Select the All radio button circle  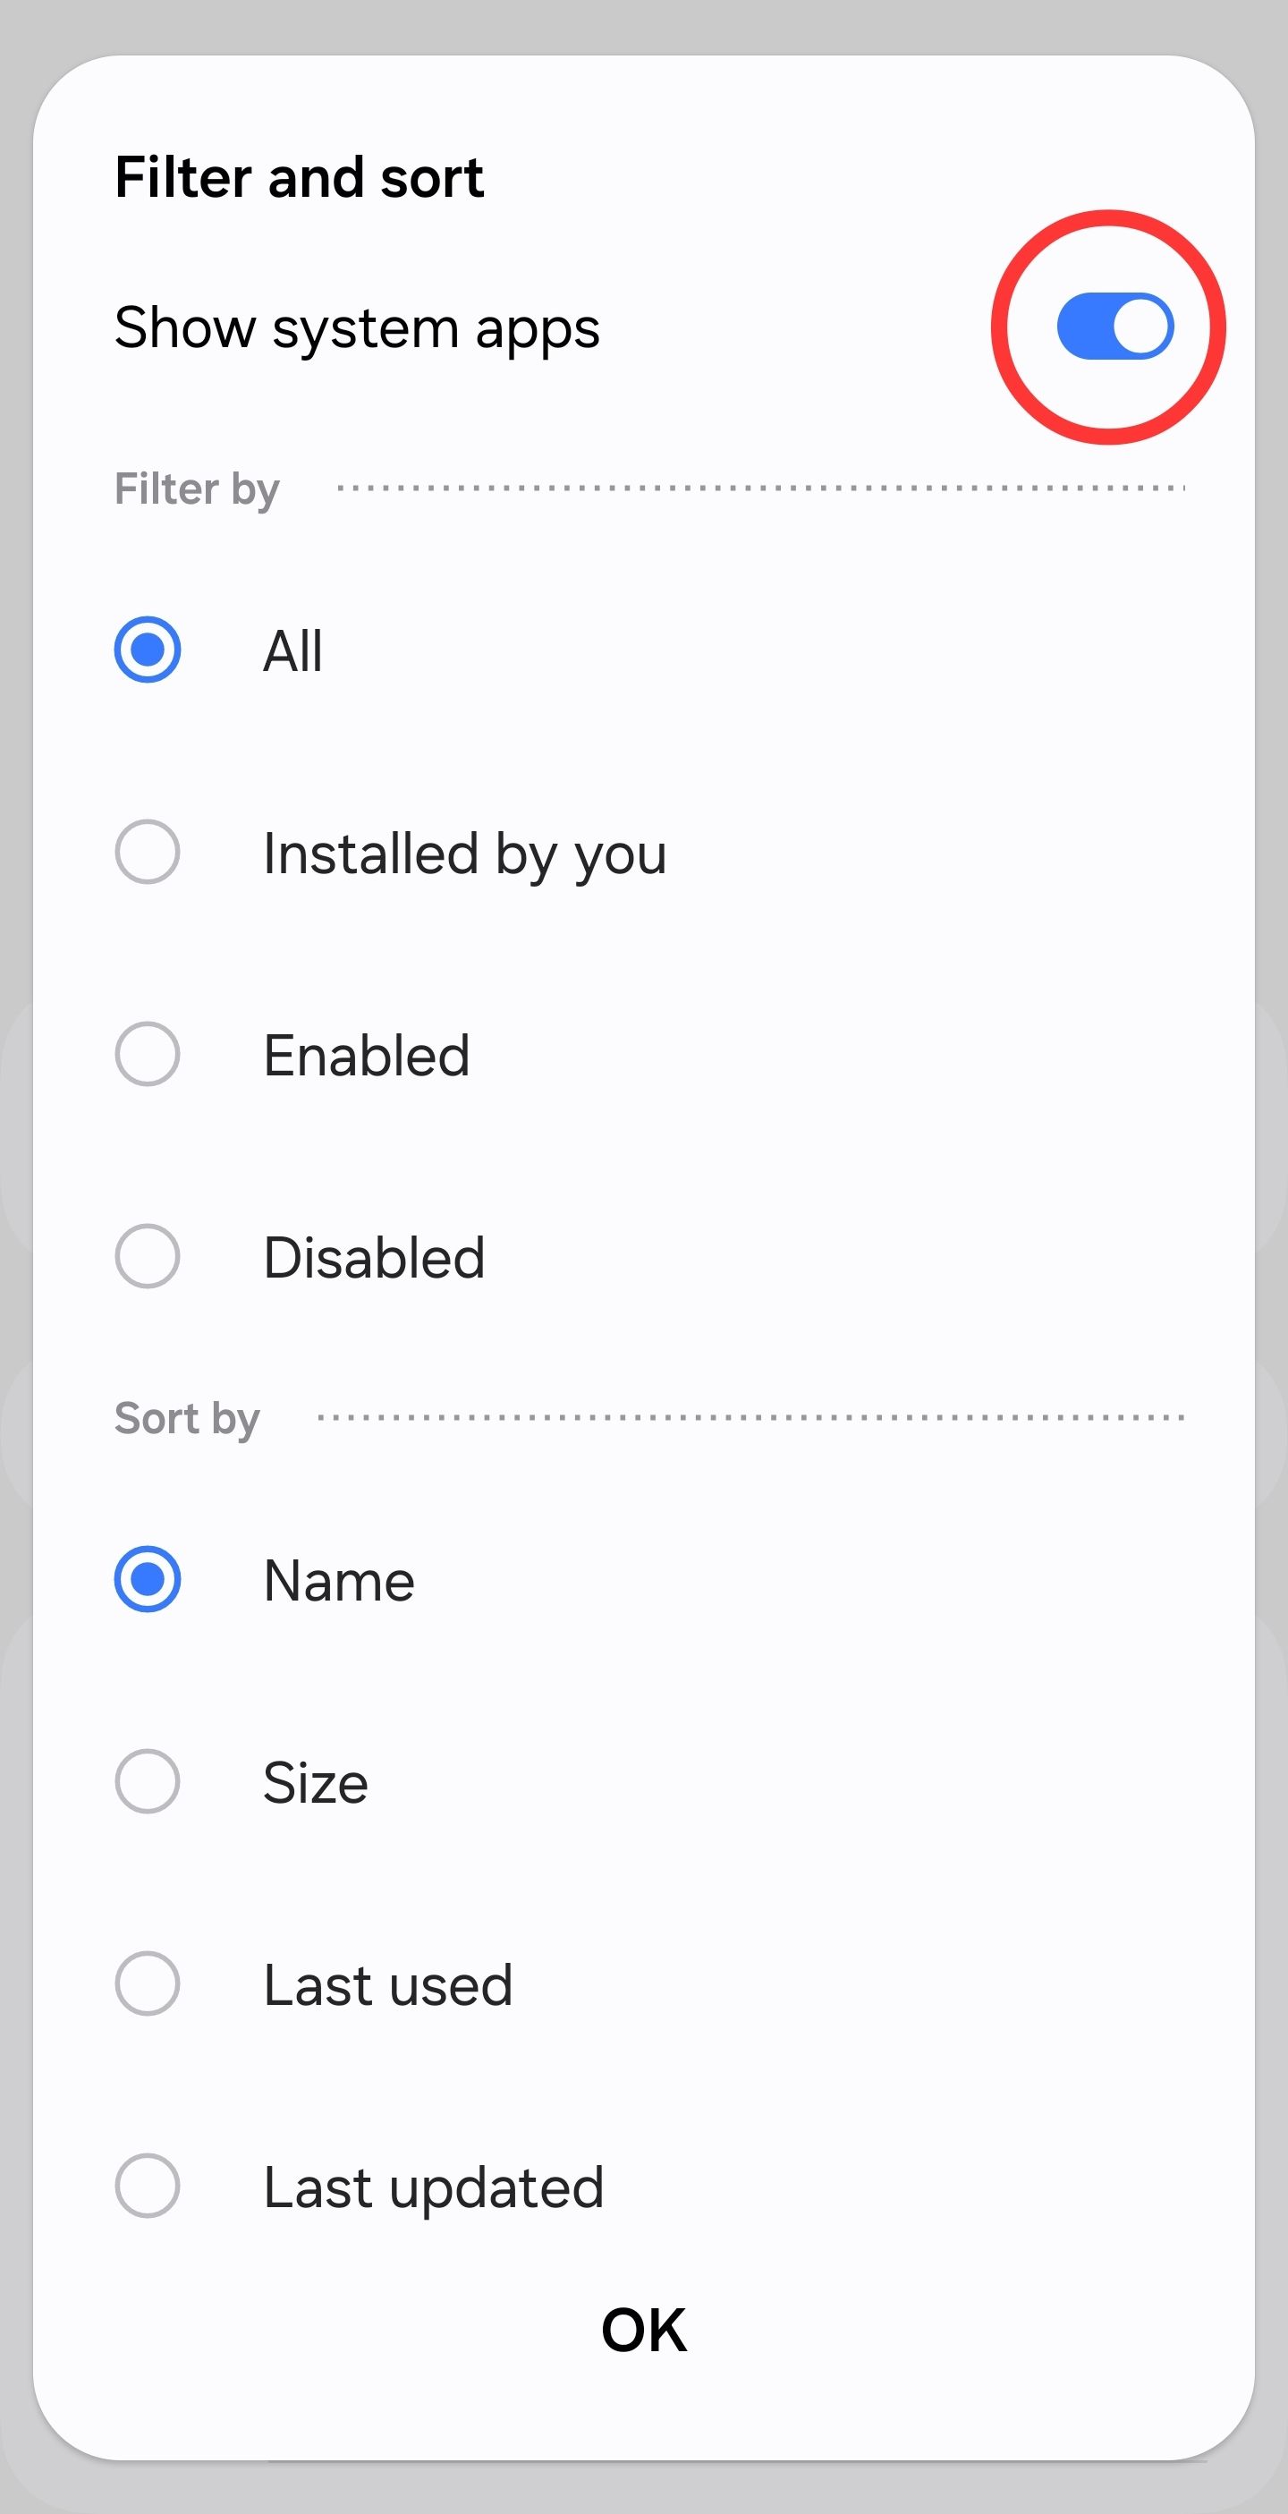tap(148, 650)
